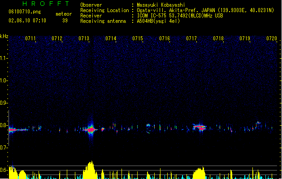Click the 0711 time marker
This screenshot has width=282, height=179.
(30, 38)
